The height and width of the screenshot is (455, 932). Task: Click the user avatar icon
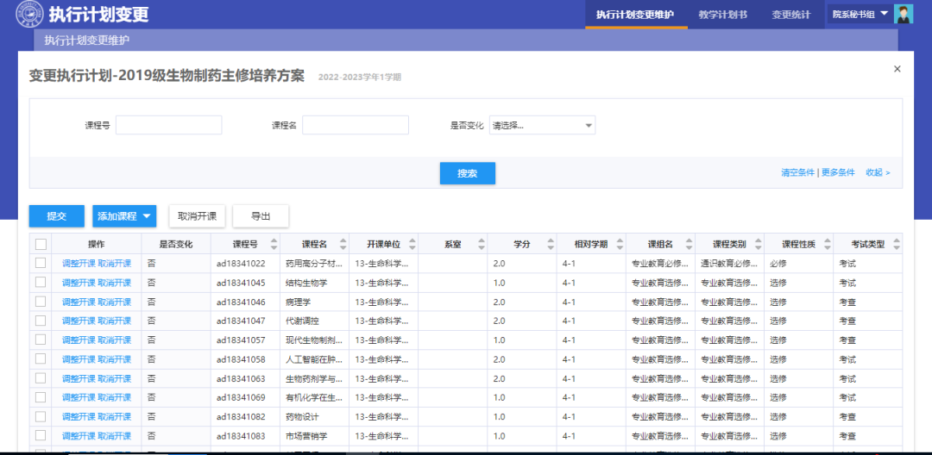[x=904, y=15]
